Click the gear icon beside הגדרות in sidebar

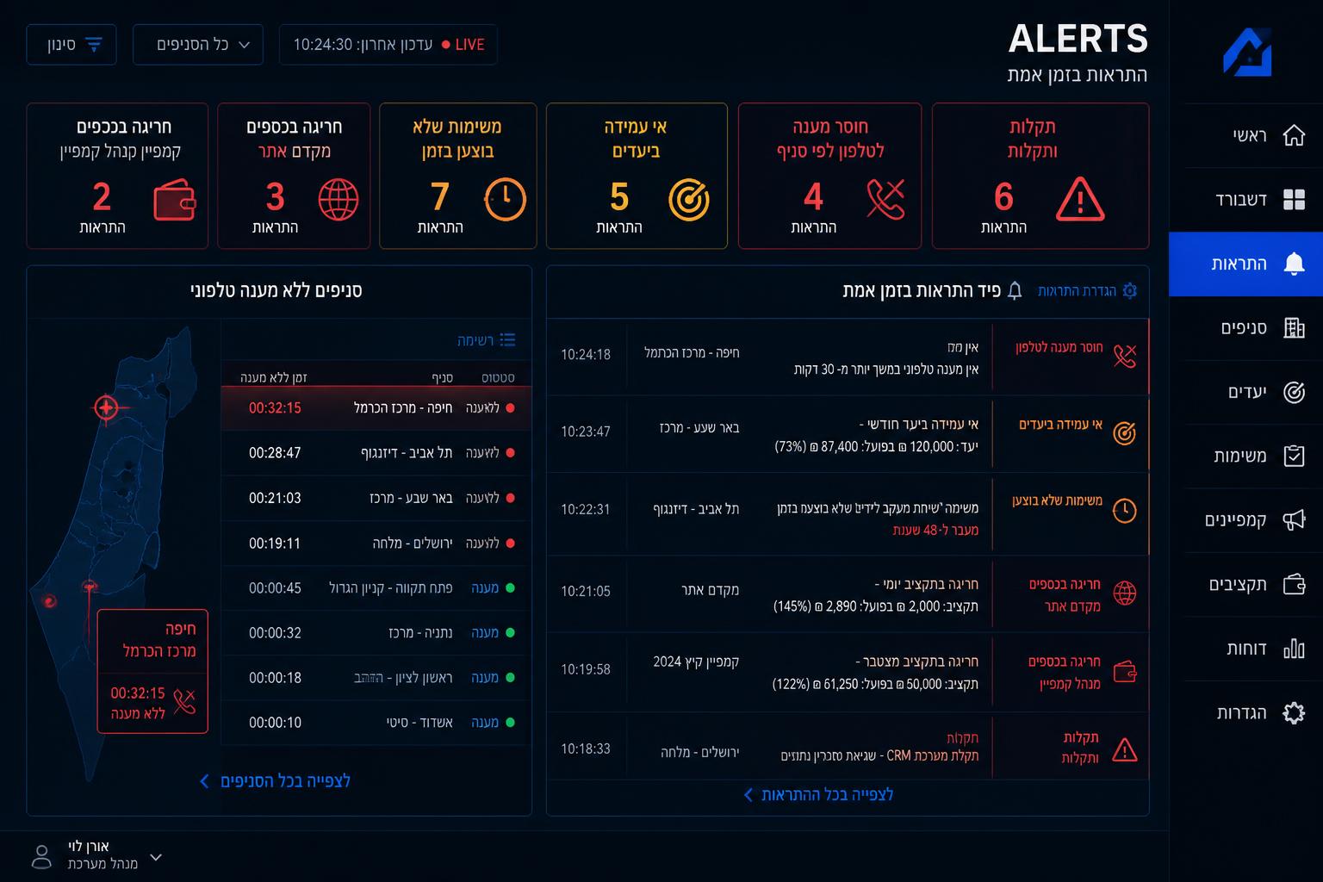pos(1294,712)
